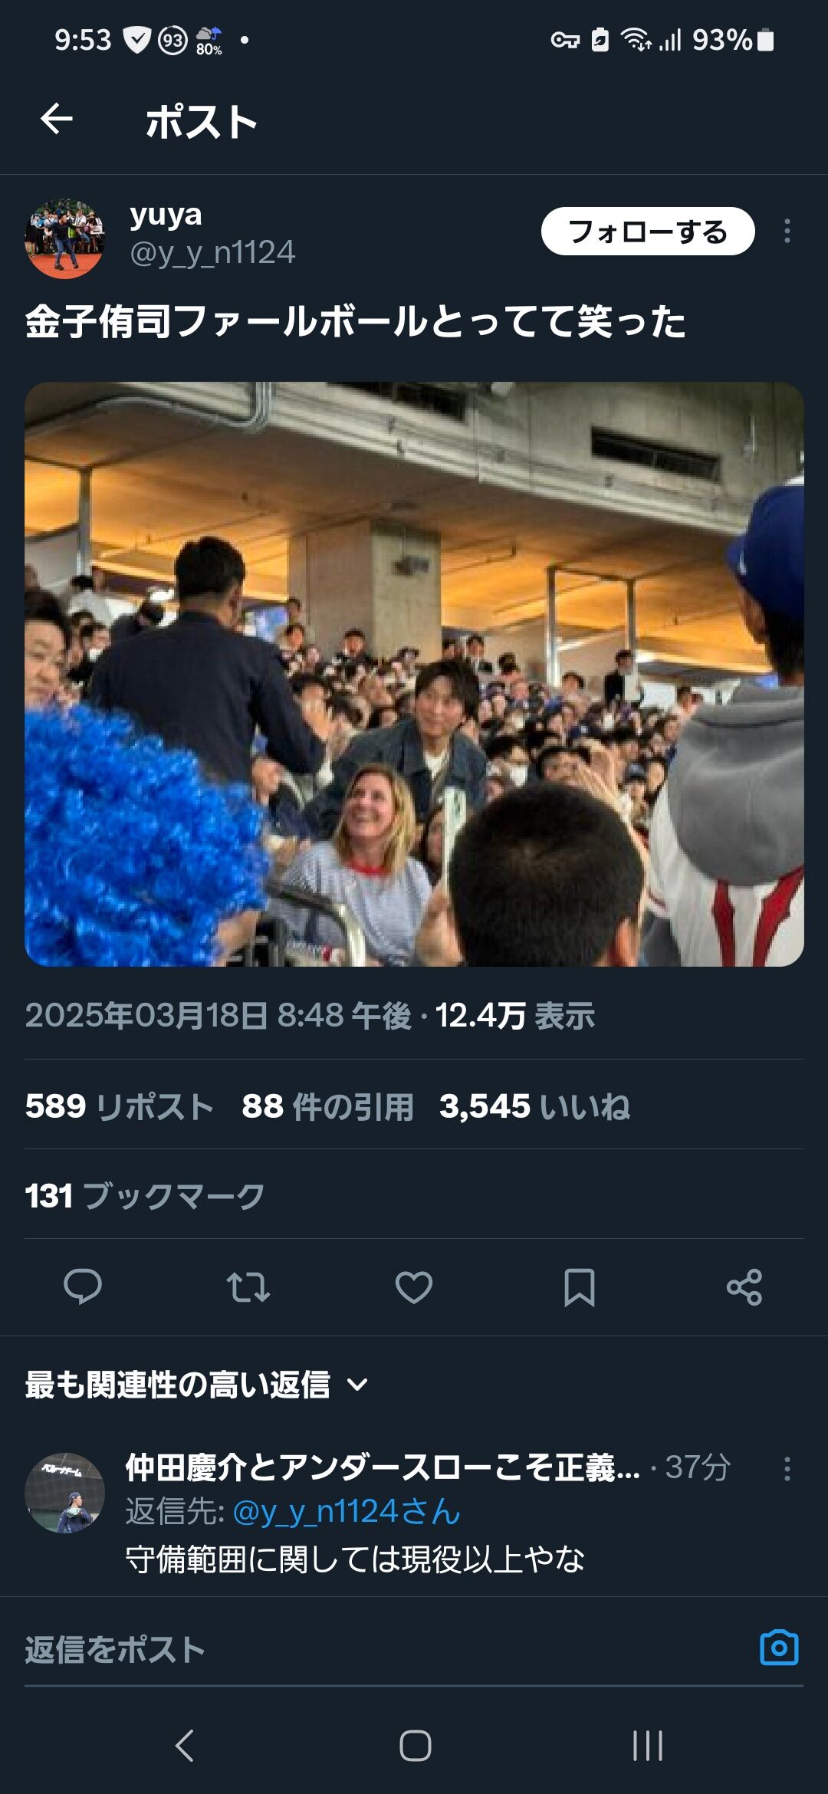Screen dimensions: 828x1794
Task: Open the reply speech bubble icon
Action: [83, 1286]
